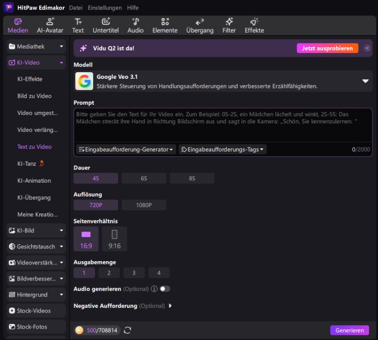
Task: Select the Filter toolbar icon
Action: (x=229, y=25)
